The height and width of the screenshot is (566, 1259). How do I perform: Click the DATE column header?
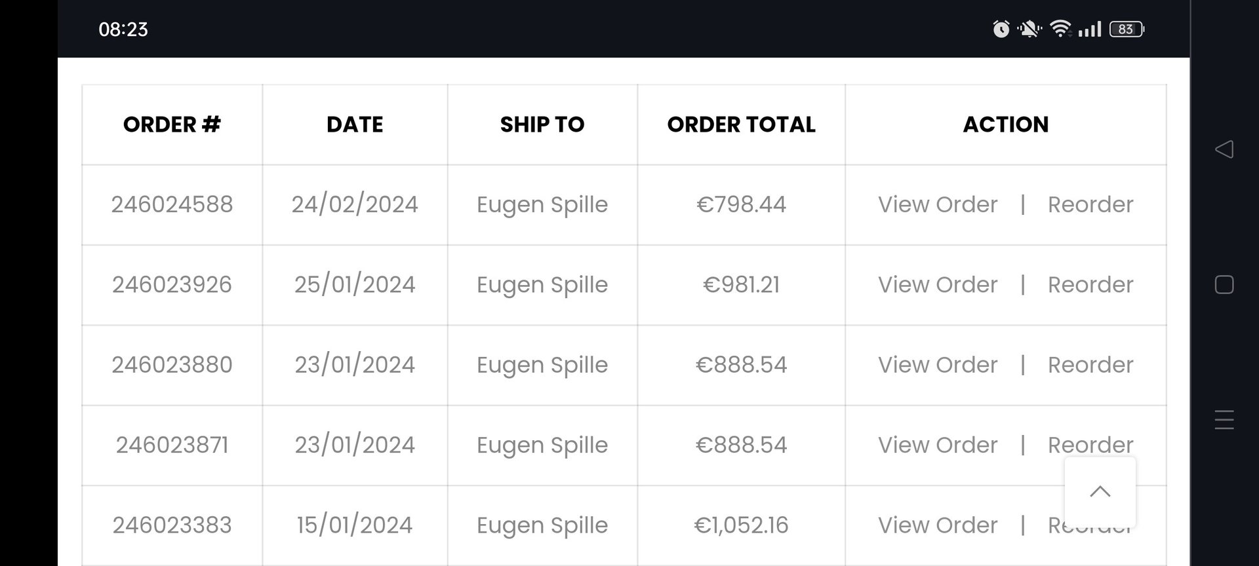[x=355, y=124]
